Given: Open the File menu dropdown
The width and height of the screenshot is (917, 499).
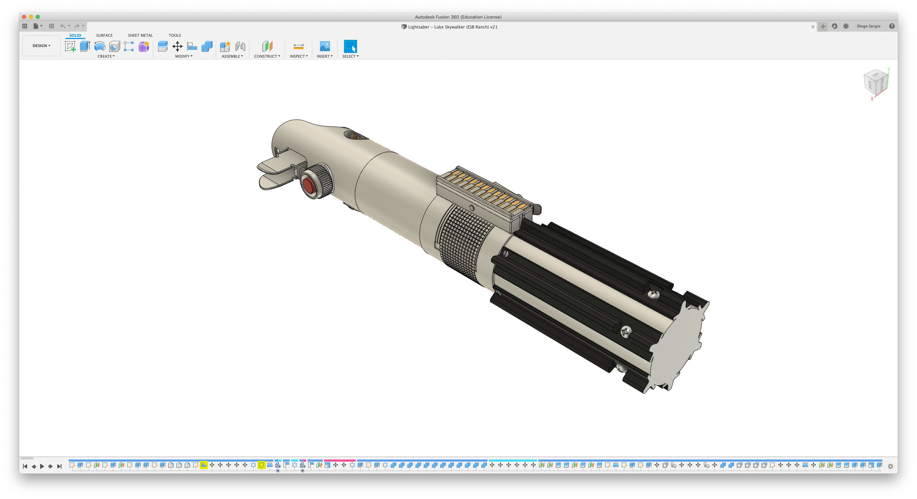Looking at the screenshot, I should tap(38, 26).
